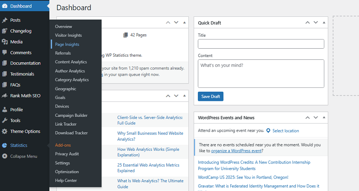Click location pin icon in Events widget
Screen dimensions: 359x191
click(x=268, y=131)
